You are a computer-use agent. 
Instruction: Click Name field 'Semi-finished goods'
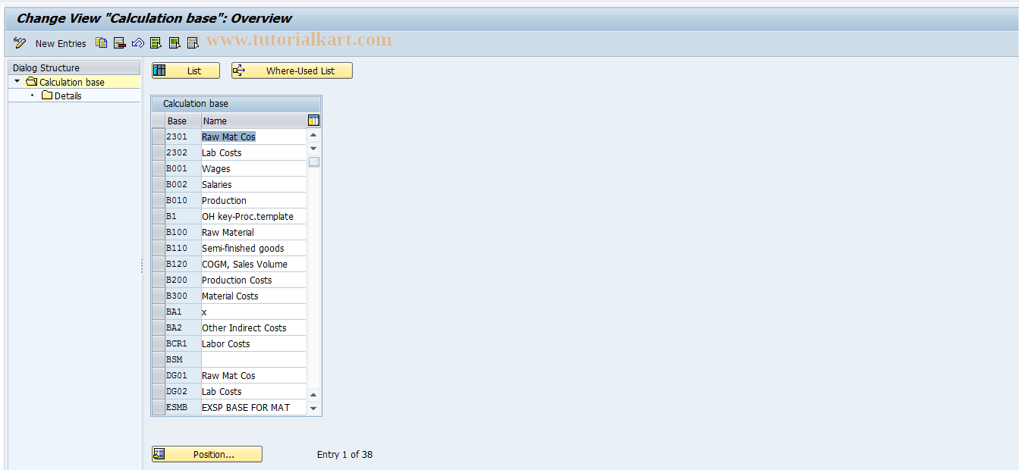pyautogui.click(x=253, y=248)
